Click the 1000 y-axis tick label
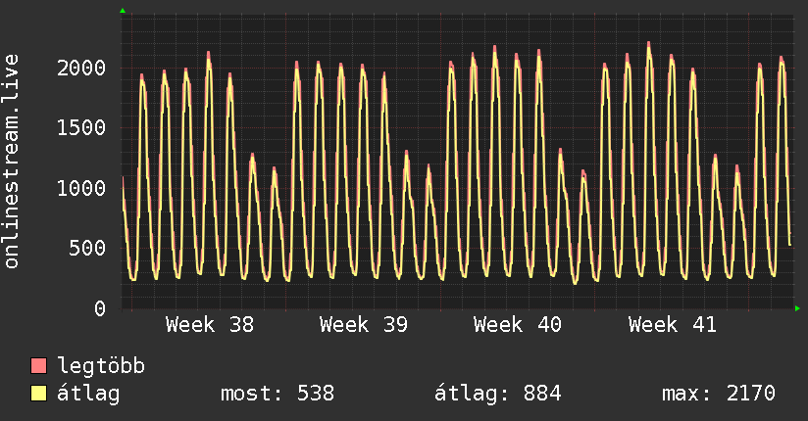 click(81, 188)
